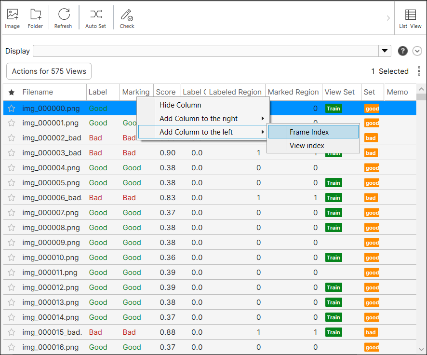Expand the circled chevron next to help

pos(417,51)
